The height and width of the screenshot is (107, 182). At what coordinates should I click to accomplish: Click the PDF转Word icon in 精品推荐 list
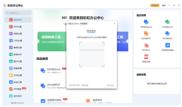(x=43, y=71)
